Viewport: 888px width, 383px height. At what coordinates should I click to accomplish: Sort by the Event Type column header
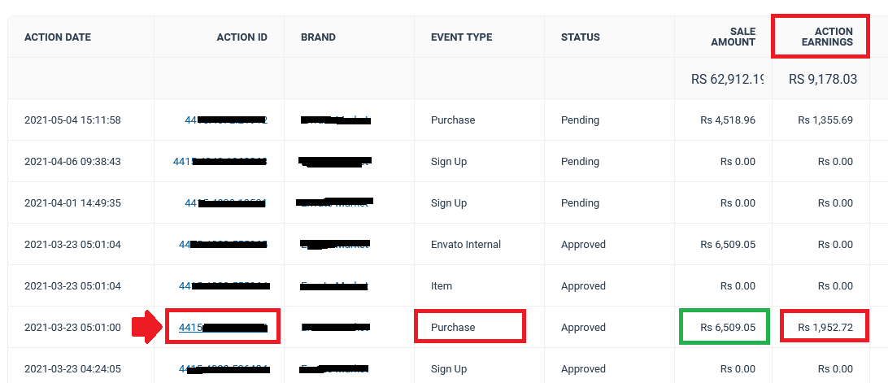[462, 37]
